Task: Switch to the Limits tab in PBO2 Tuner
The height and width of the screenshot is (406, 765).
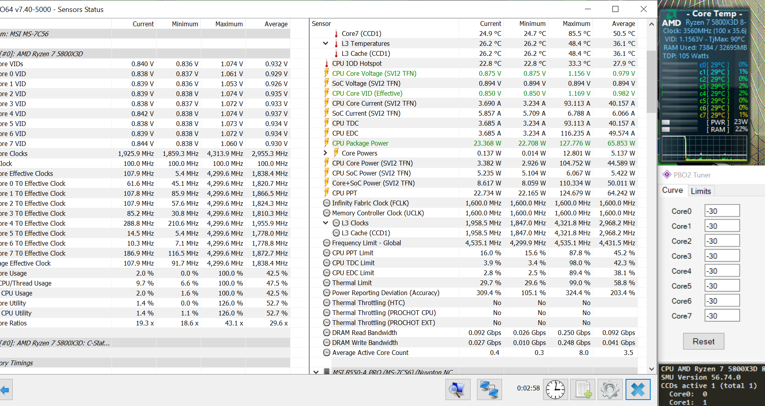Action: [x=701, y=191]
